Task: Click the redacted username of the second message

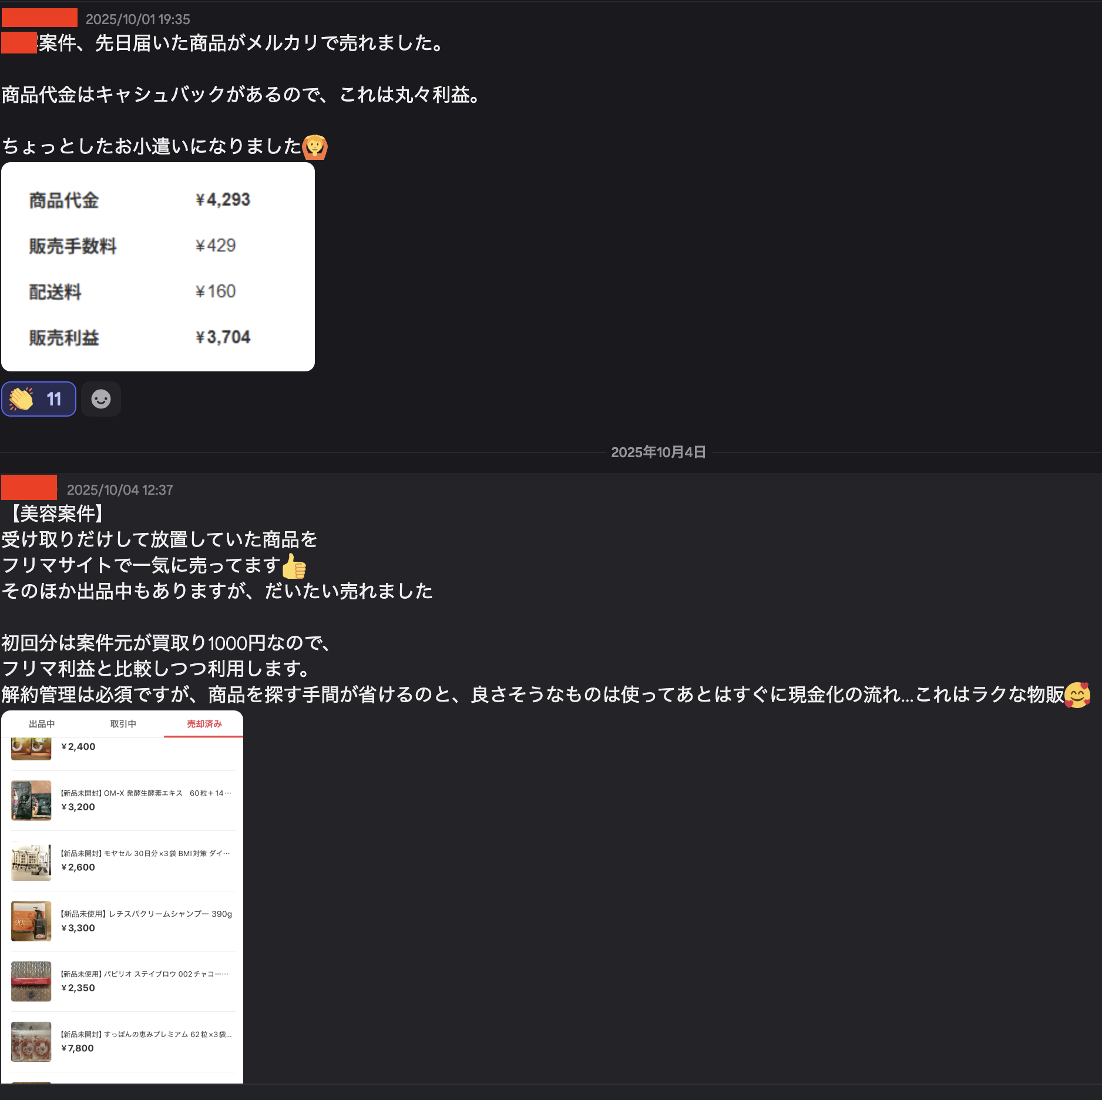Action: click(x=29, y=487)
